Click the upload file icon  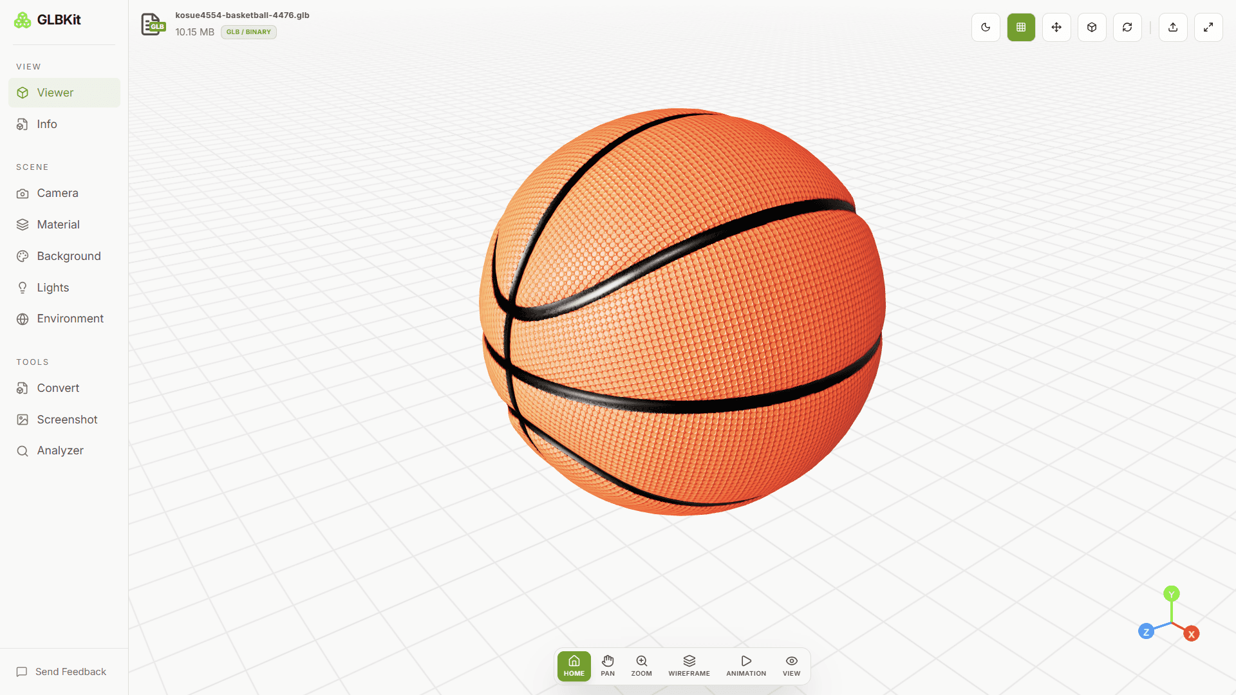(1173, 27)
